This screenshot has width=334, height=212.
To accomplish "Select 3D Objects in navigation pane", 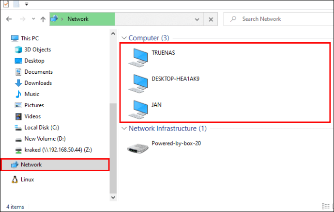I will (37, 49).
